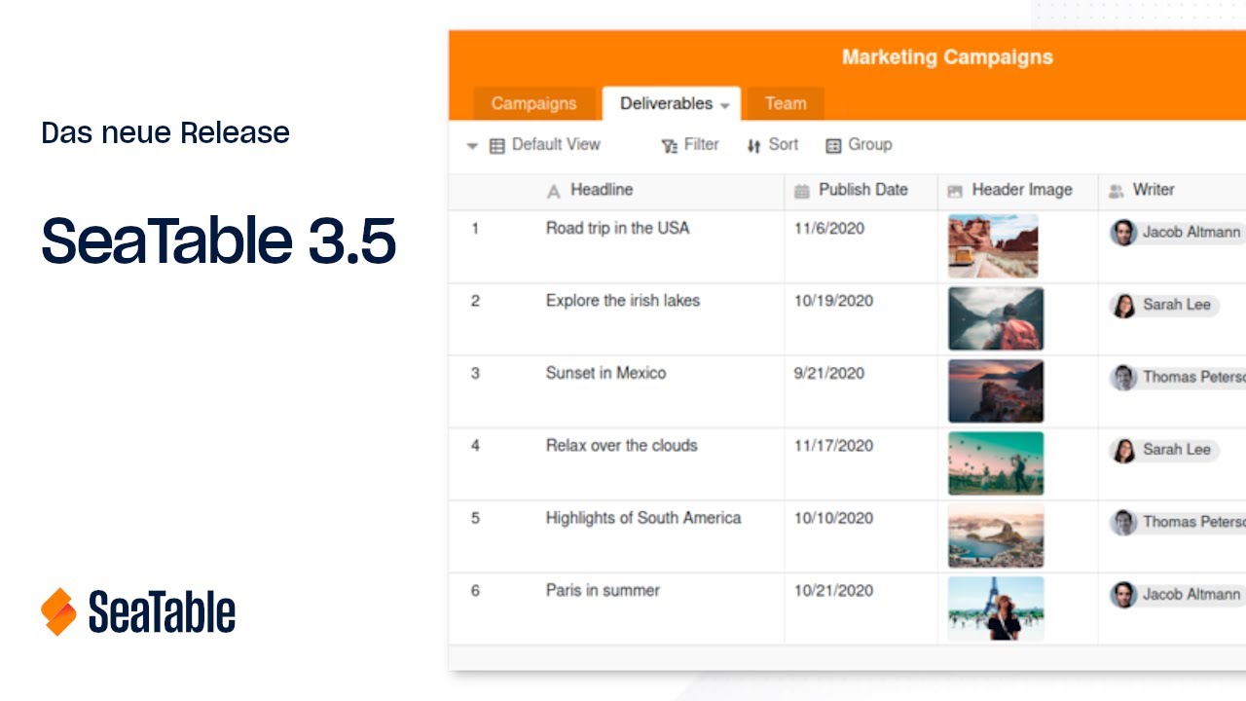This screenshot has width=1246, height=701.
Task: Open the Paris Eiffel tower thumbnail
Action: [996, 609]
